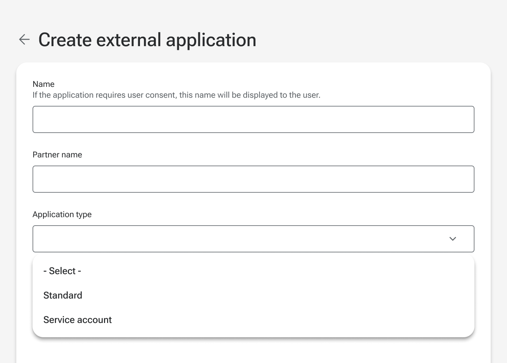Navigate back using the left arrow
This screenshot has width=507, height=363.
[24, 39]
